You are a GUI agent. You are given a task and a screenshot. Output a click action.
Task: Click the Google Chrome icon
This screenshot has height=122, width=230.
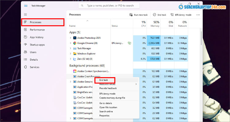(75, 43)
